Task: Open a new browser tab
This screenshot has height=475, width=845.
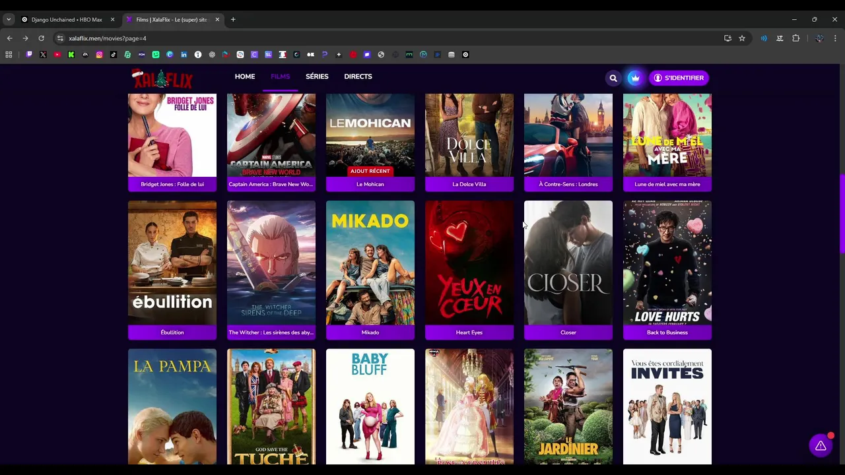Action: (x=233, y=20)
